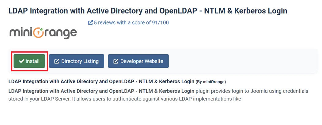
Task: Click the extension title heading
Action: coord(148,11)
